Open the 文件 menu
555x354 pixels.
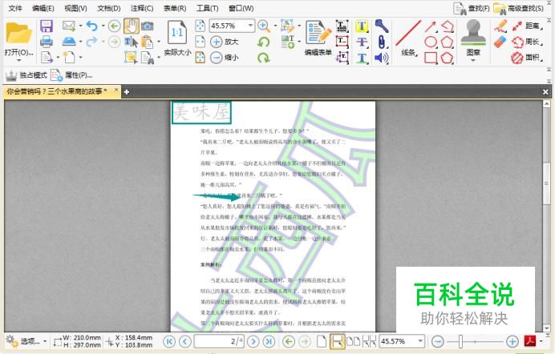(x=15, y=8)
